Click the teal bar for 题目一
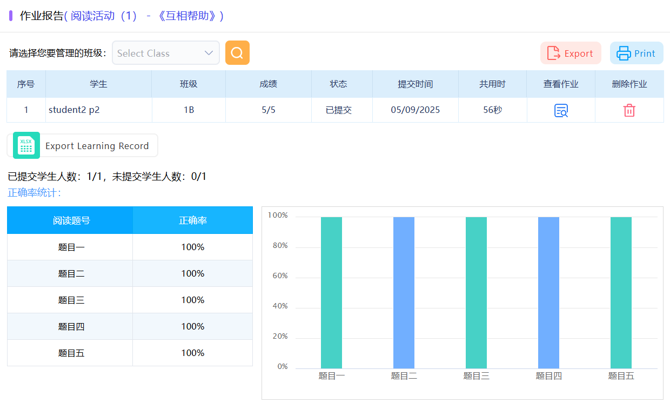 pos(331,292)
